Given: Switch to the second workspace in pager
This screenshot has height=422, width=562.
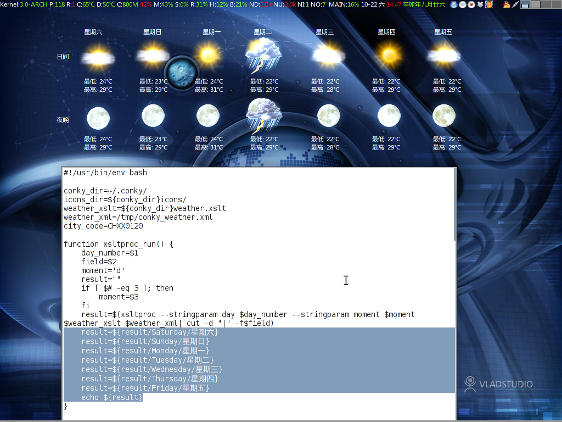Looking at the screenshot, I should pyautogui.click(x=536, y=4).
